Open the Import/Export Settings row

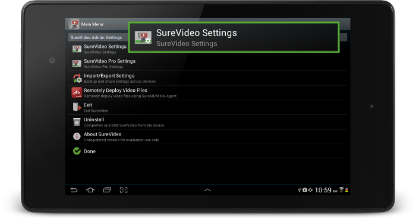pos(208,78)
